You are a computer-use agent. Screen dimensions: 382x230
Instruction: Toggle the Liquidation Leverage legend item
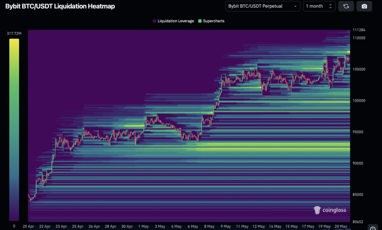(x=173, y=21)
